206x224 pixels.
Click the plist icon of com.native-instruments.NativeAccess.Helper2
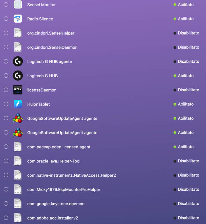18,175
